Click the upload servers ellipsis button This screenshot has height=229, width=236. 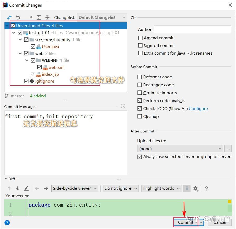(x=228, y=149)
